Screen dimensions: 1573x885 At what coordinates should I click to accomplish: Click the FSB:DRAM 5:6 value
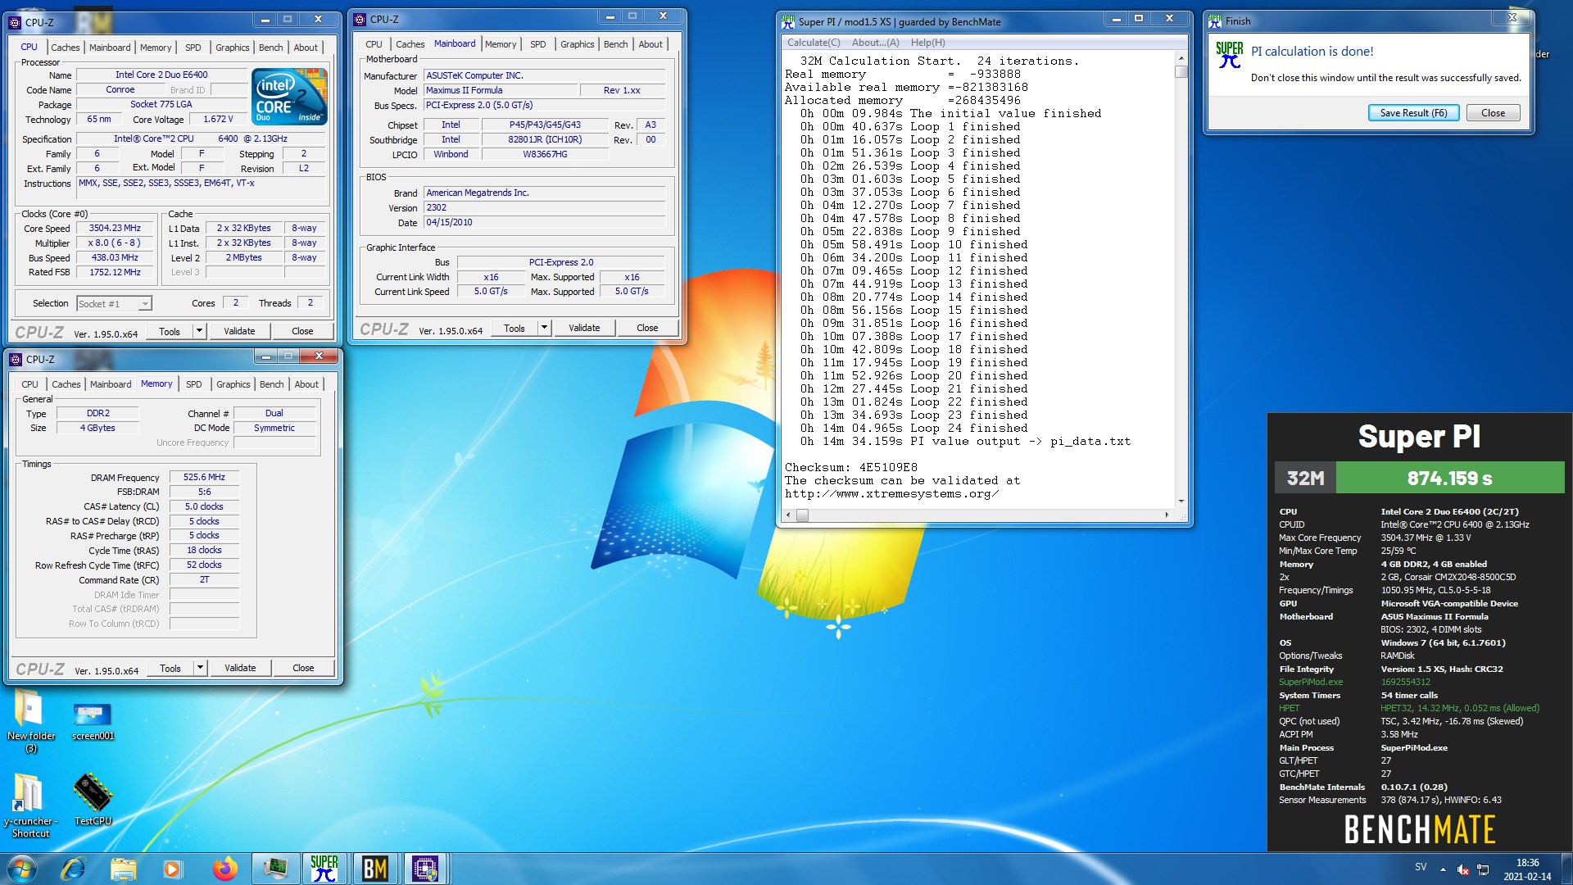coord(204,492)
